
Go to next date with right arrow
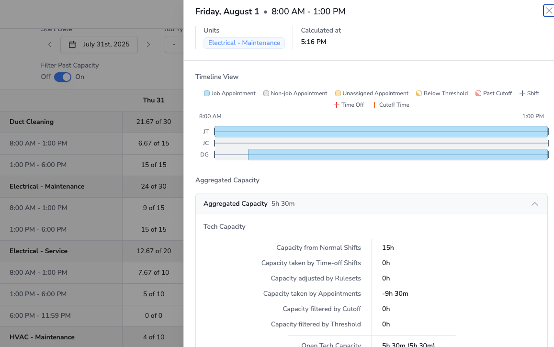148,45
